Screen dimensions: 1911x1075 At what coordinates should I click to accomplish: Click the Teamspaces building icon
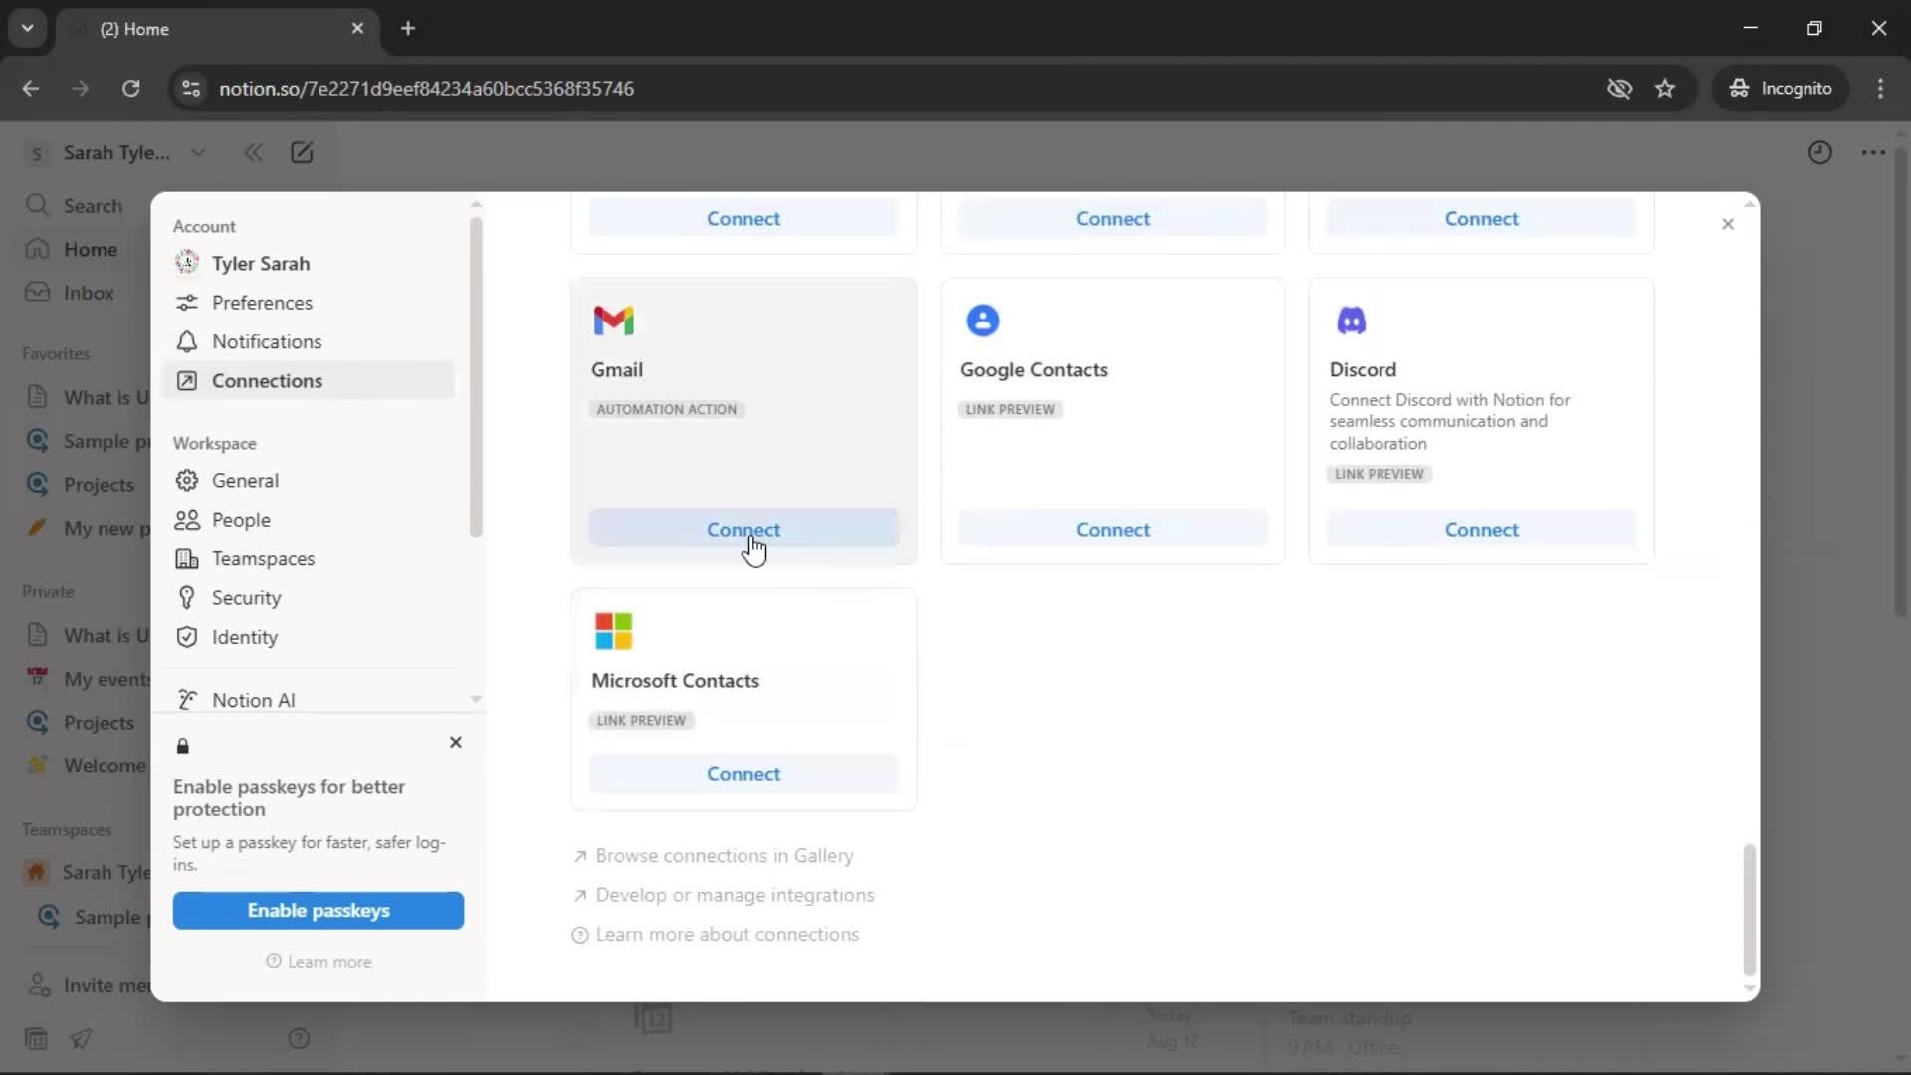(x=186, y=559)
